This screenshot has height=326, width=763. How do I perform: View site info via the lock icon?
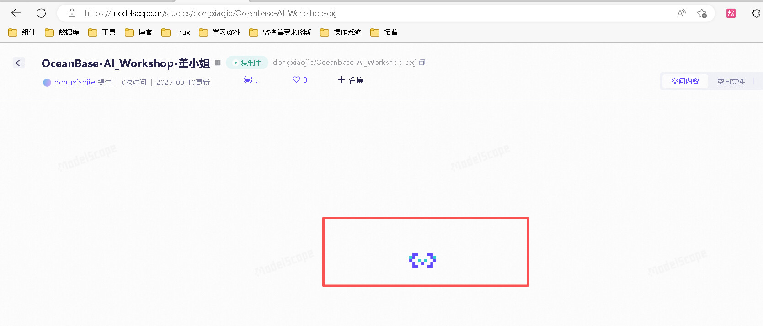coord(72,13)
